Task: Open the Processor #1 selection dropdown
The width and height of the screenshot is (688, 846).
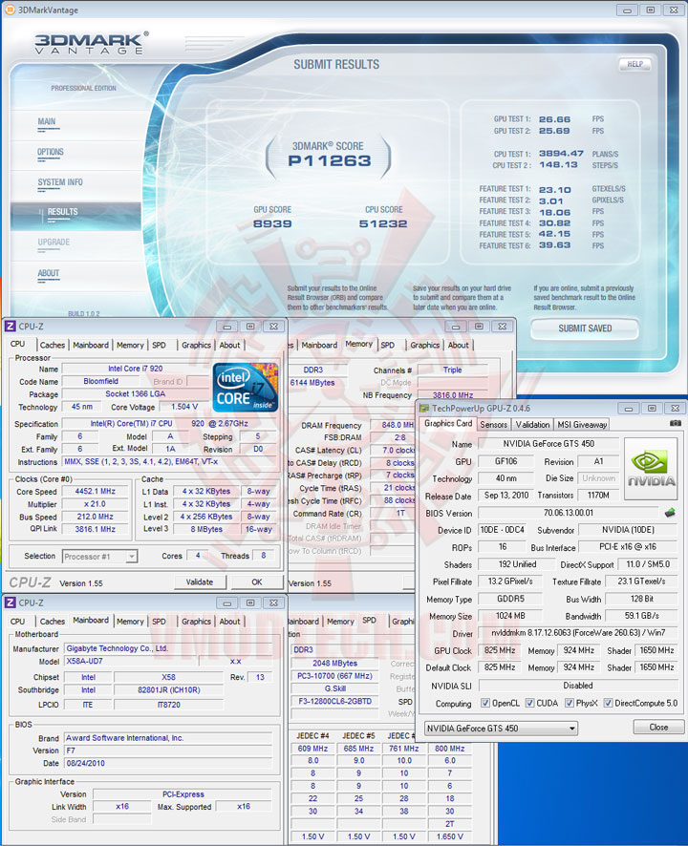Action: point(100,557)
